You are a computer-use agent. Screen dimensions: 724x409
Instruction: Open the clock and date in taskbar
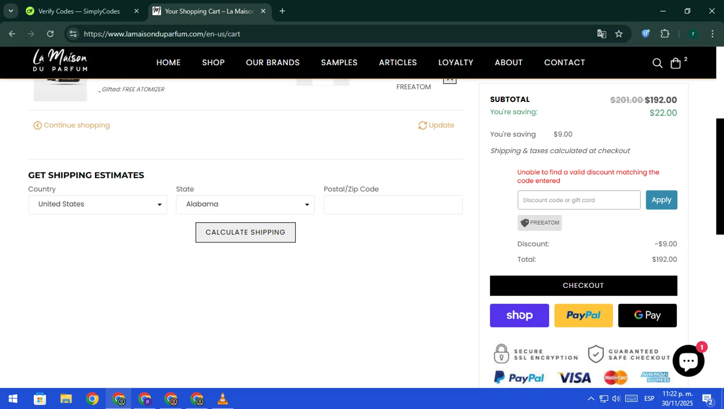point(677,398)
